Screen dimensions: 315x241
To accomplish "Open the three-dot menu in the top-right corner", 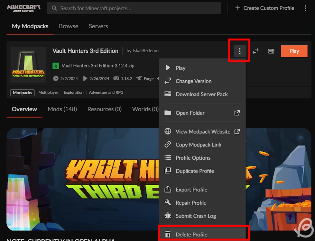I will click(x=305, y=8).
